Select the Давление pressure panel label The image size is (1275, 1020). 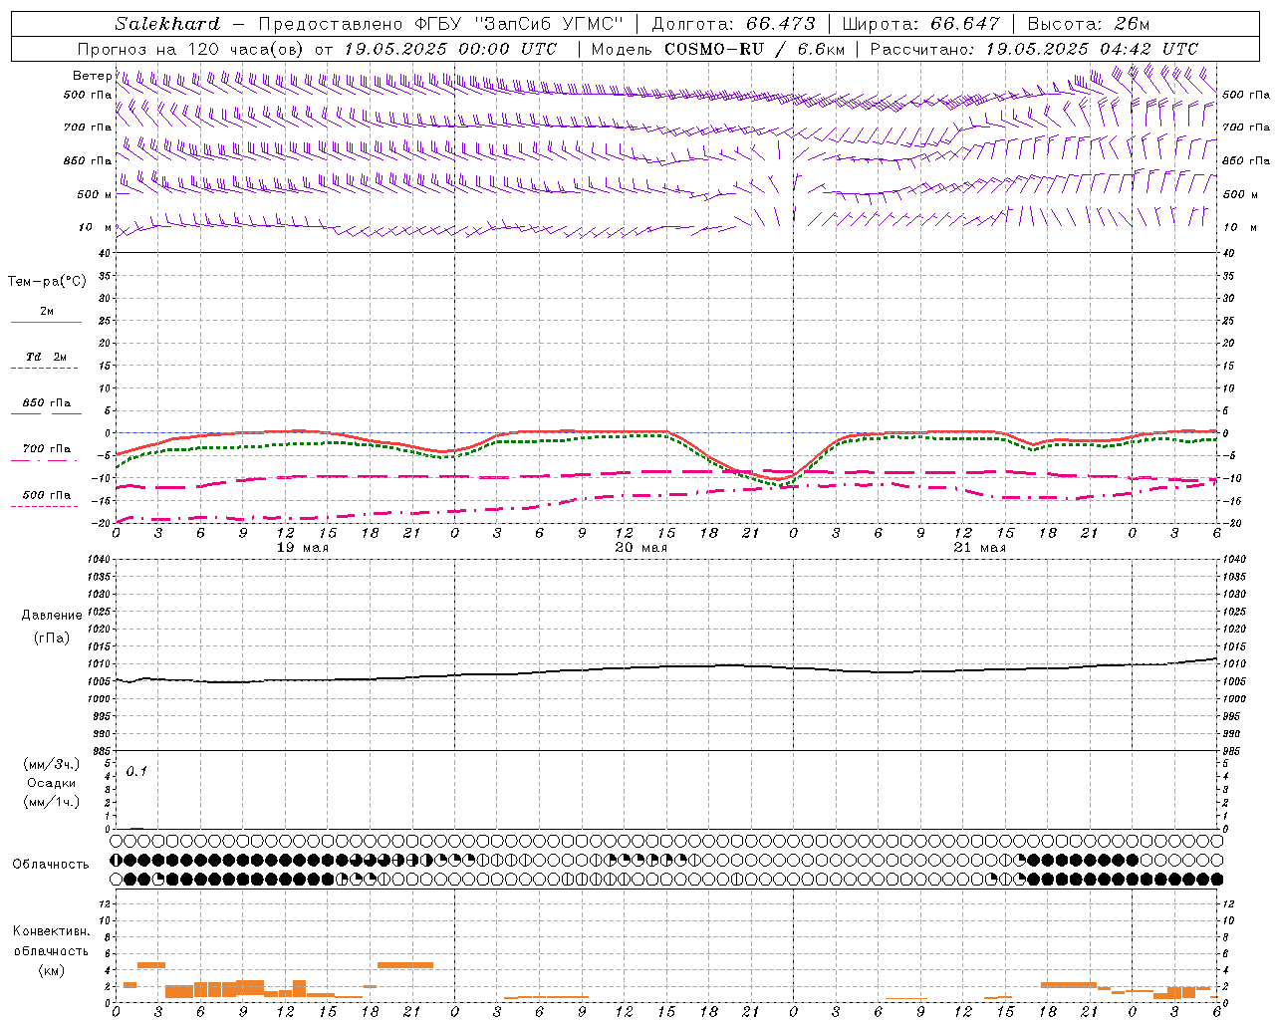[52, 616]
